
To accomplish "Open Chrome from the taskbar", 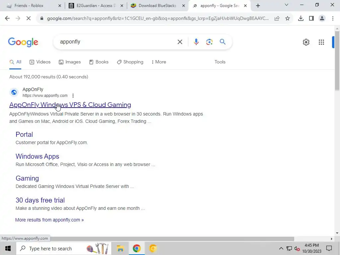I will pyautogui.click(x=136, y=248).
